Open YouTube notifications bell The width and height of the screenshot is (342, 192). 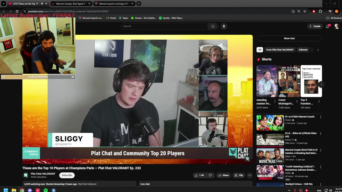328,26
